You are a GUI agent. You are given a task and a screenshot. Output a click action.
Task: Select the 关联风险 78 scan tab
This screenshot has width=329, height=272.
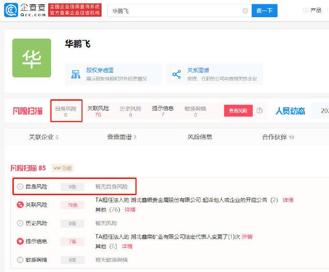98,111
